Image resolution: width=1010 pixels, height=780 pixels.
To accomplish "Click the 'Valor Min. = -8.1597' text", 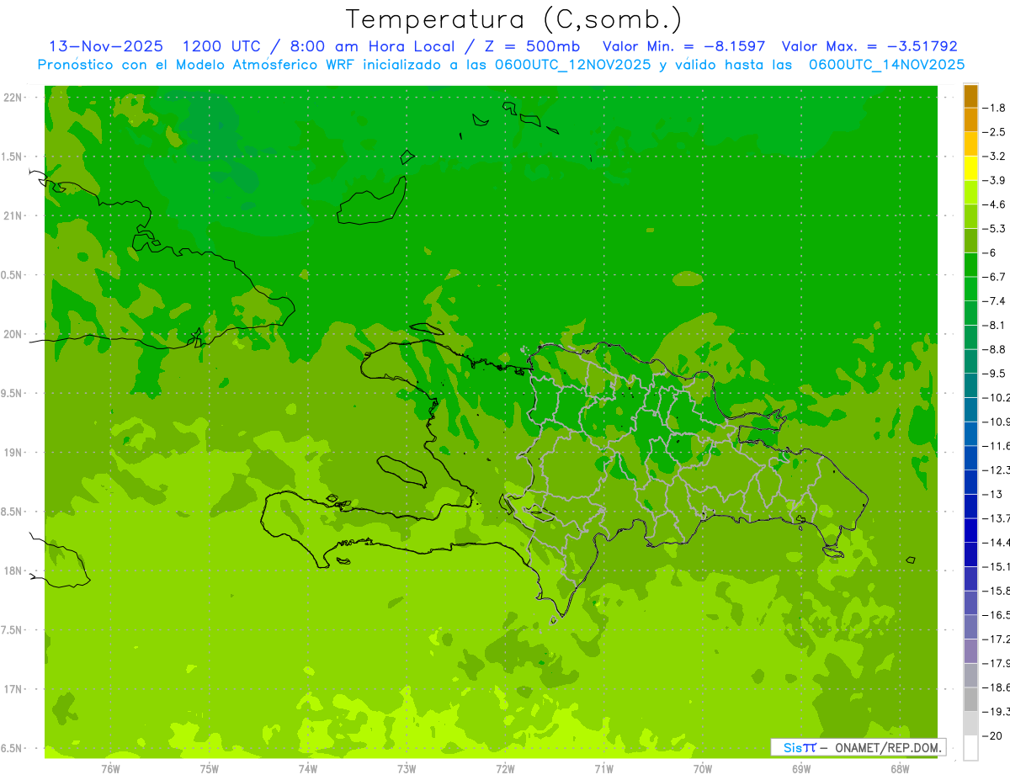I will point(684,46).
